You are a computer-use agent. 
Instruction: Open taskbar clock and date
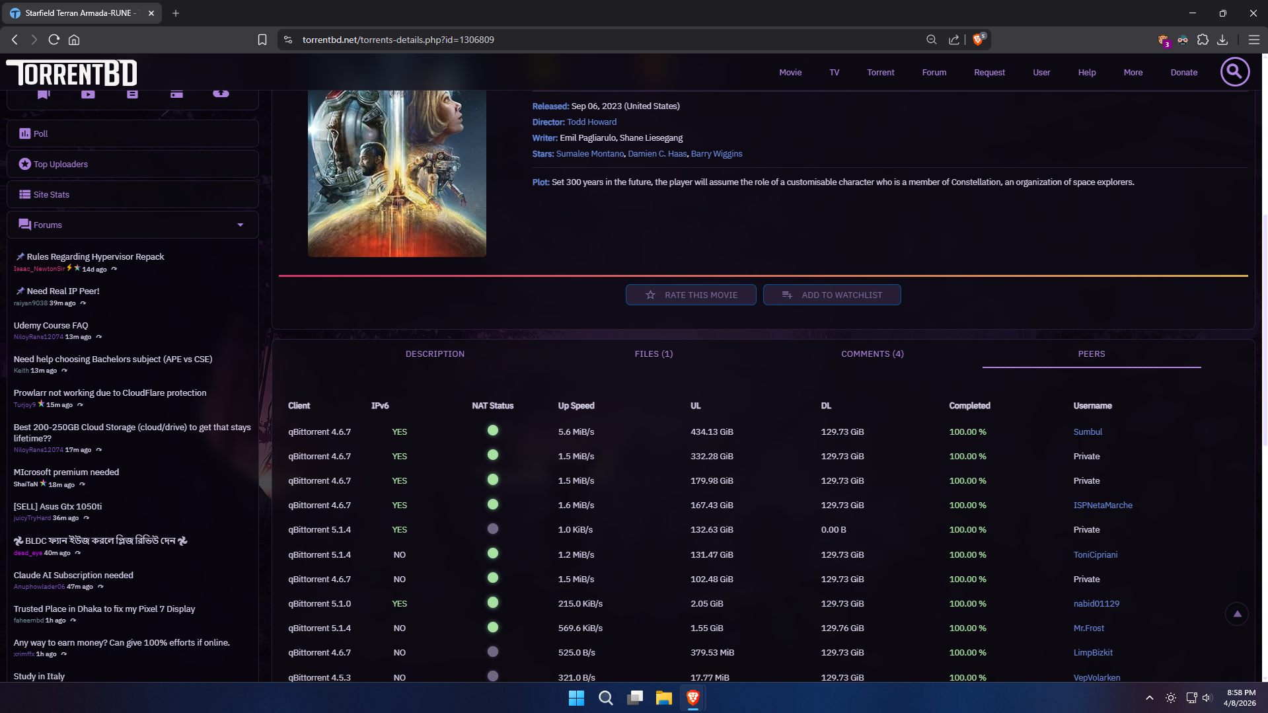tap(1240, 698)
